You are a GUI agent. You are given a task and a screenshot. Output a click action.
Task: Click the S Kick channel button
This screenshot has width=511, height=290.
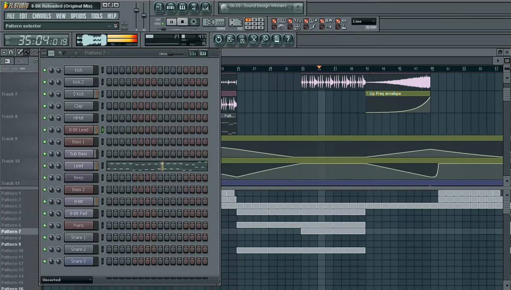coord(79,94)
